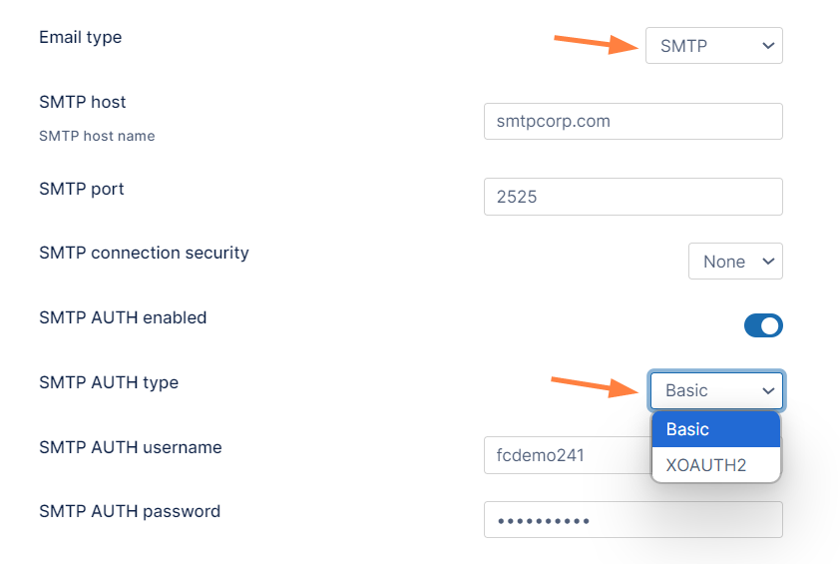Choose Basic from the AUTH type list

pyautogui.click(x=715, y=429)
